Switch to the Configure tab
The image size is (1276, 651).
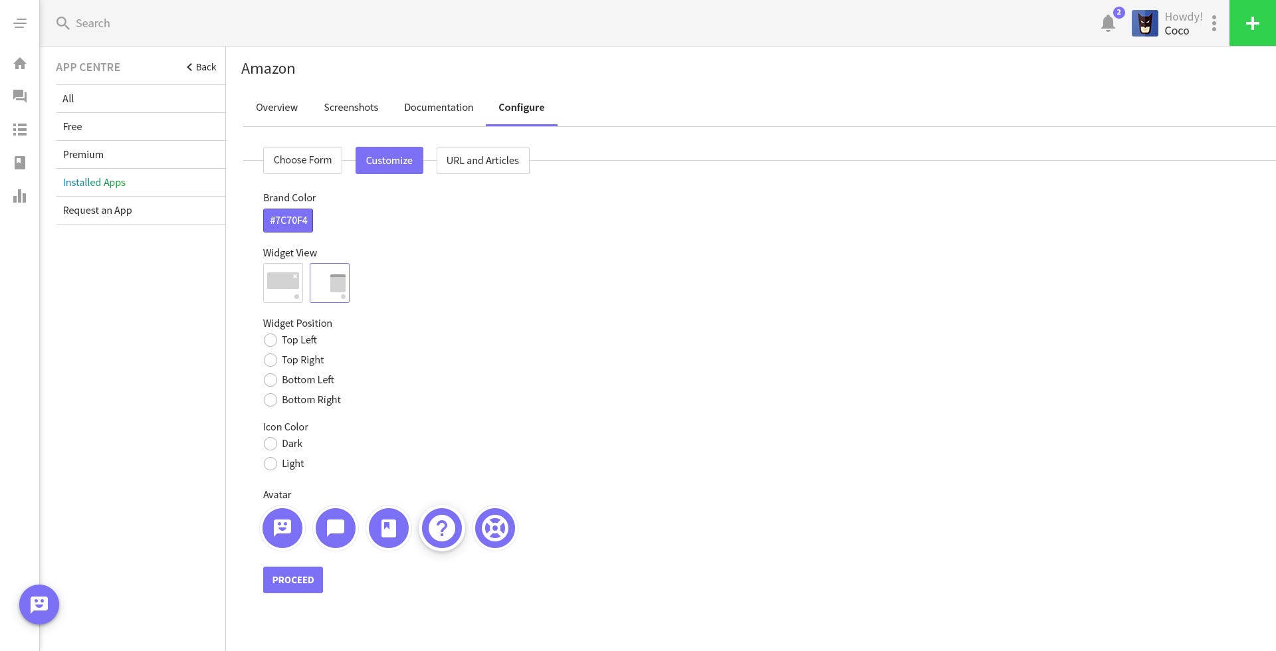[x=522, y=108]
